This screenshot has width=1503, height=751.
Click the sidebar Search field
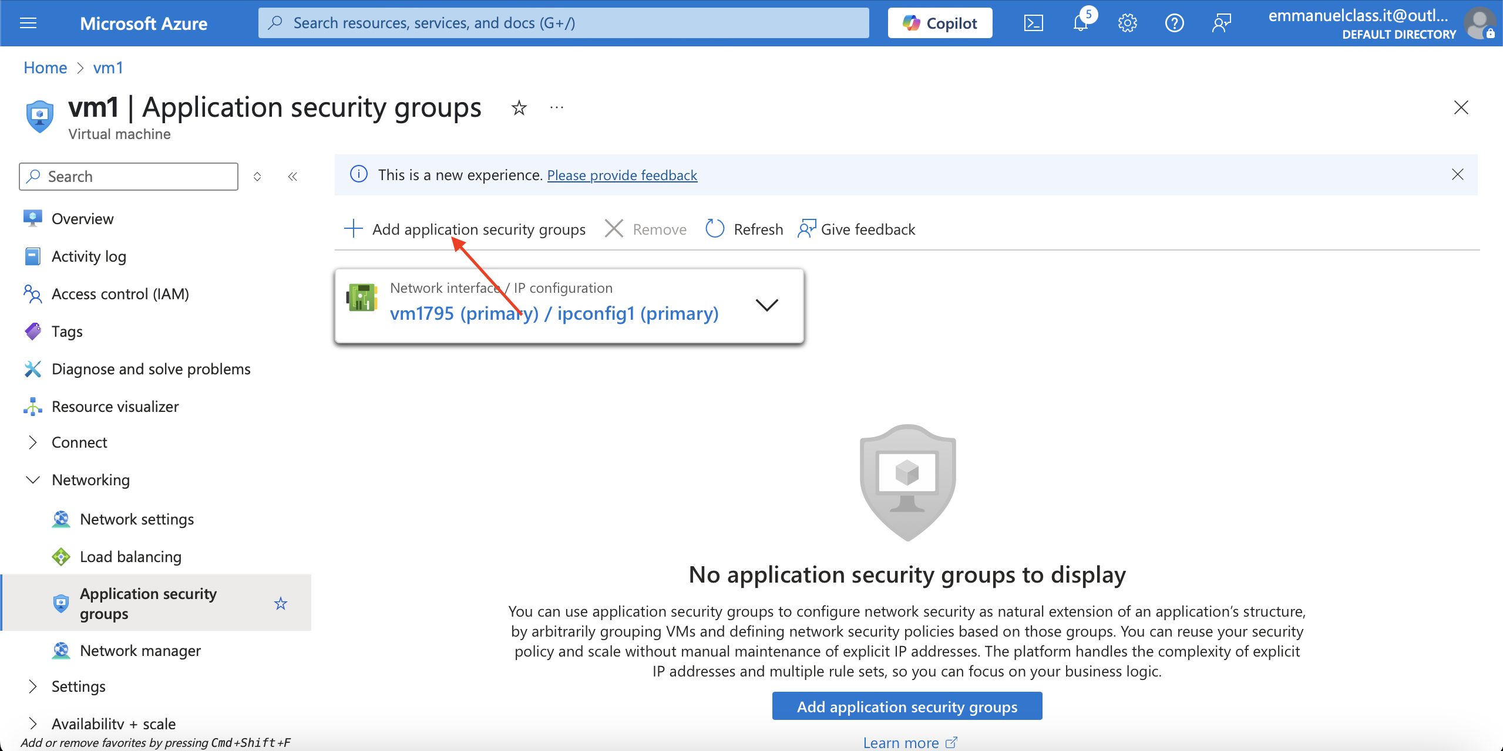pos(129,177)
